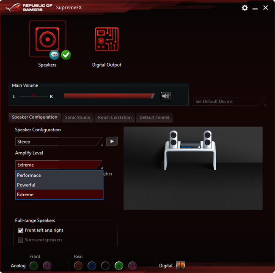Switch to the Default Format tab

(x=154, y=118)
